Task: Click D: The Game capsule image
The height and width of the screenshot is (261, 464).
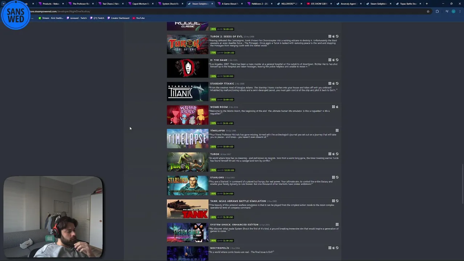Action: point(188,68)
